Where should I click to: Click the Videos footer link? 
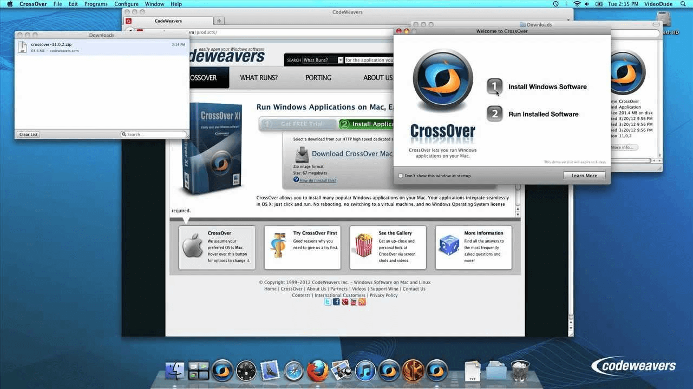(x=359, y=289)
